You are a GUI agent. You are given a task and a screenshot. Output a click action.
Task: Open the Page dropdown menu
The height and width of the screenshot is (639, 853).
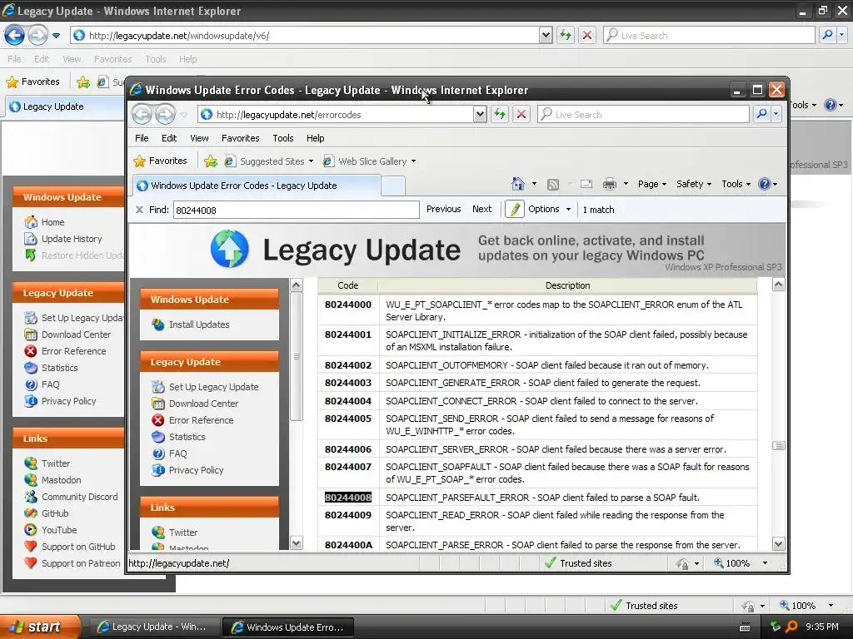[x=651, y=184]
